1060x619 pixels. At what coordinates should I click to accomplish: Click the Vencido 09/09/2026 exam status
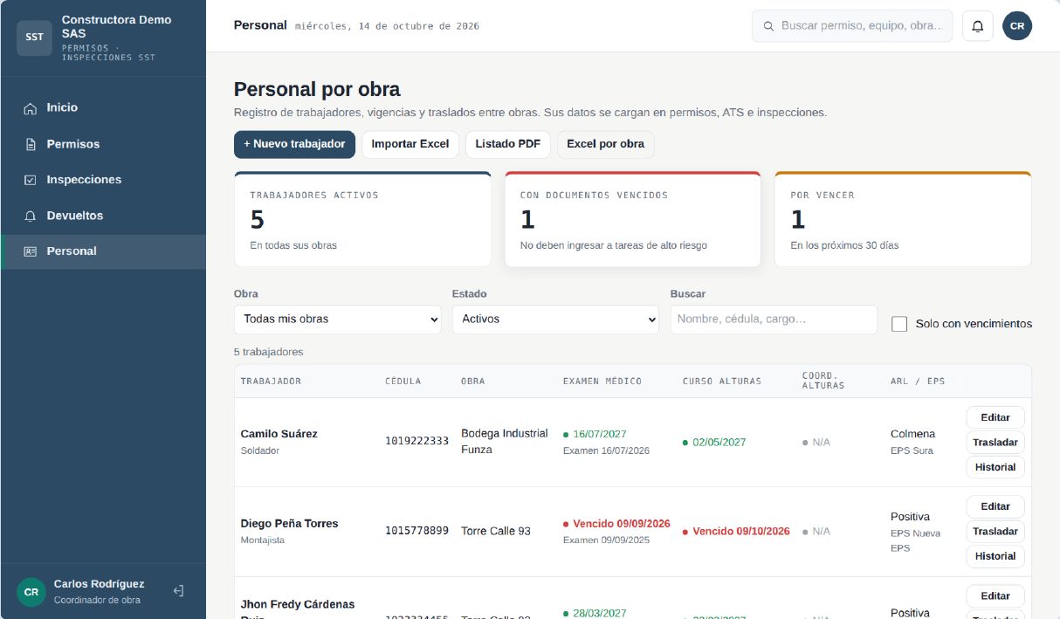616,524
